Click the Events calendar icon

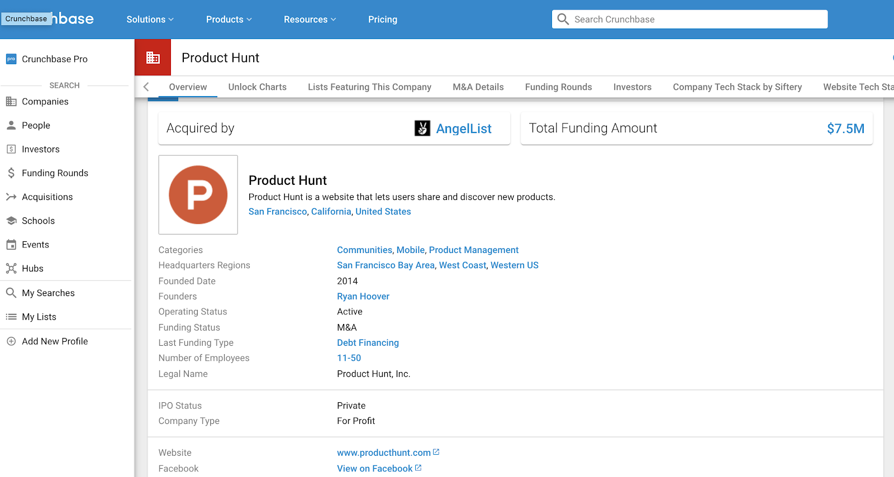(11, 245)
